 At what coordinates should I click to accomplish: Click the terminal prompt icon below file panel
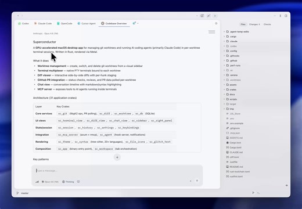click(258, 193)
